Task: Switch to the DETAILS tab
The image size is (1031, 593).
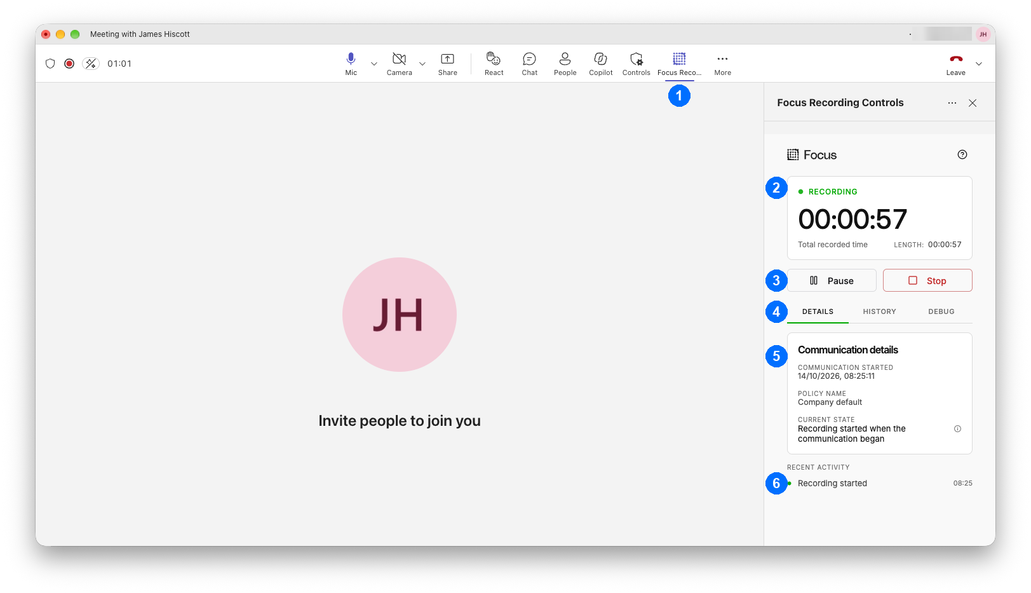Action: pyautogui.click(x=818, y=311)
